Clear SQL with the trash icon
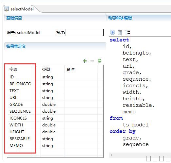This screenshot has width=171, height=163. click(120, 32)
